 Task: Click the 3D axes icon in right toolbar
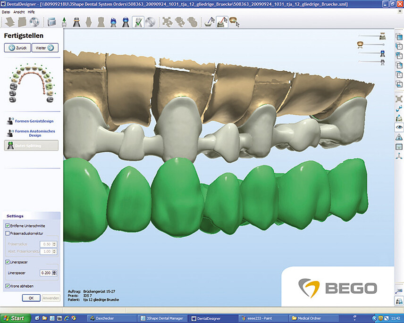pyautogui.click(x=399, y=156)
